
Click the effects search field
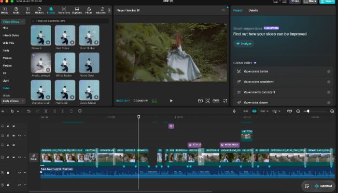[x=70, y=21]
